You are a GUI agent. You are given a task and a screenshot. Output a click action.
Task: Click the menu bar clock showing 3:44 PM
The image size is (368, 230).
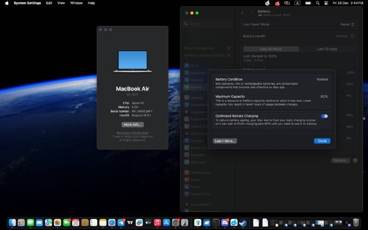coord(348,3)
